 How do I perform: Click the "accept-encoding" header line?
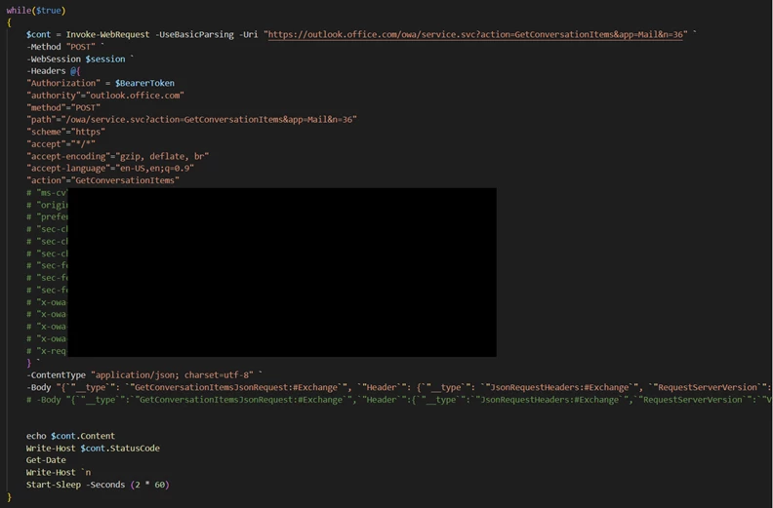[117, 156]
